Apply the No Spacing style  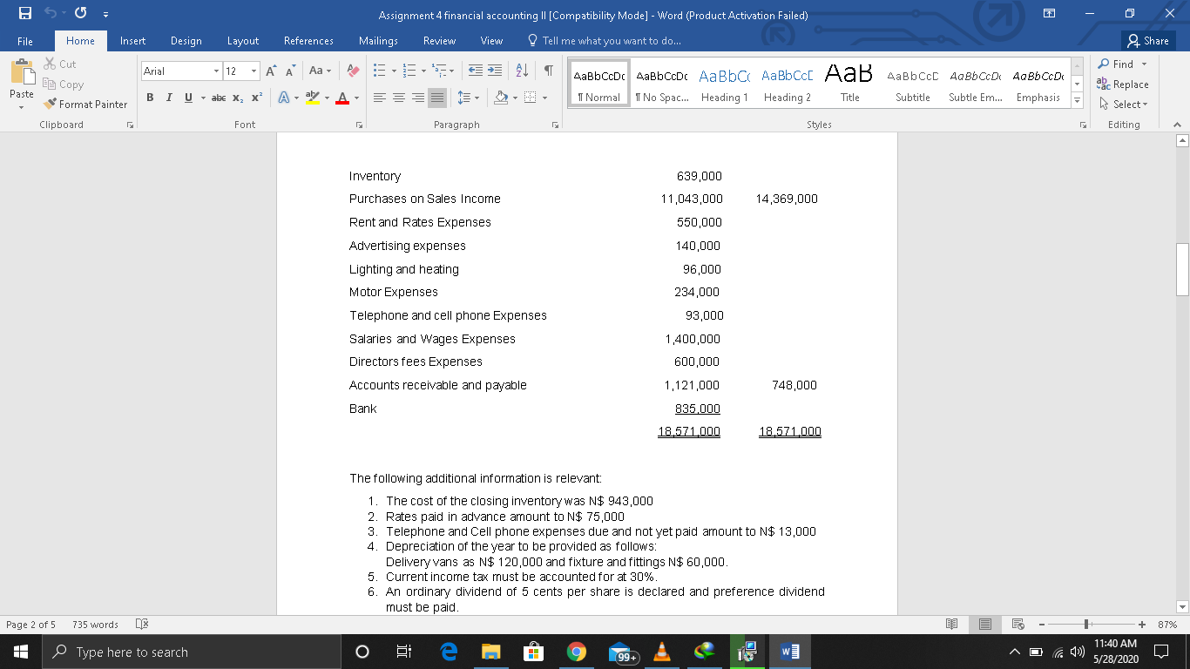click(x=662, y=84)
